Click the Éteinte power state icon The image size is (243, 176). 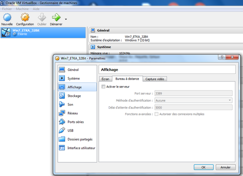click(14, 34)
